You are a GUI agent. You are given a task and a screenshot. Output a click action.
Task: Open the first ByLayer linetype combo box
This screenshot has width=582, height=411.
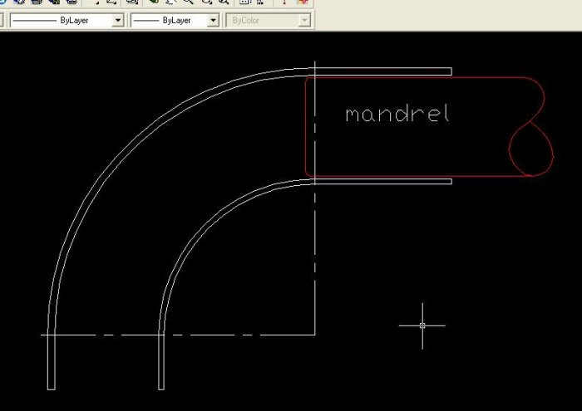coord(67,21)
